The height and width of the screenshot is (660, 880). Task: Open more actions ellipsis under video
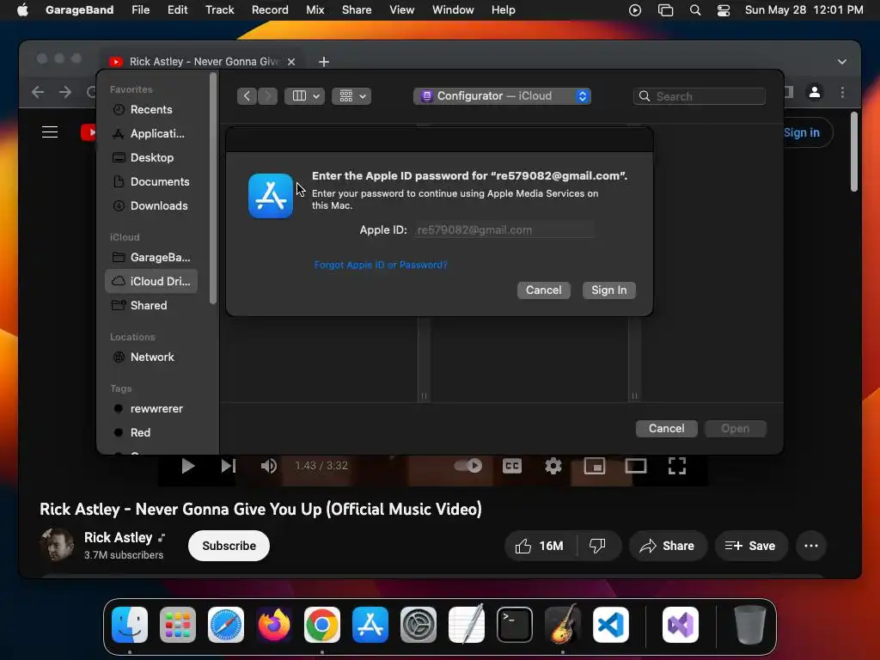[x=811, y=546]
